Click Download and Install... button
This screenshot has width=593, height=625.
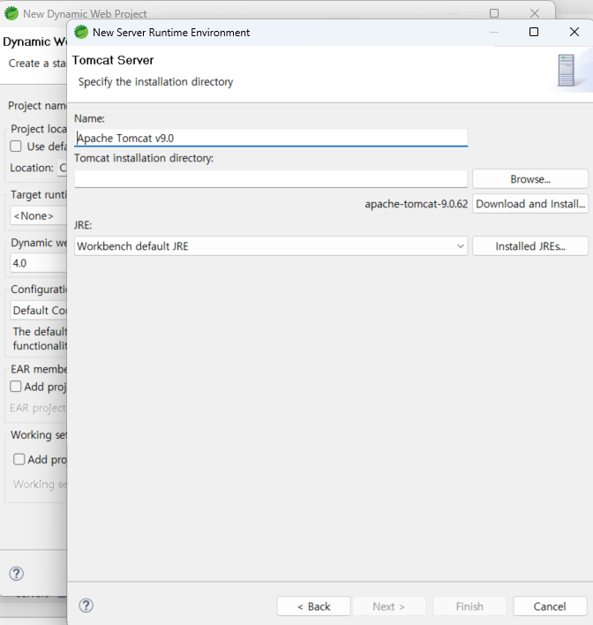[530, 204]
